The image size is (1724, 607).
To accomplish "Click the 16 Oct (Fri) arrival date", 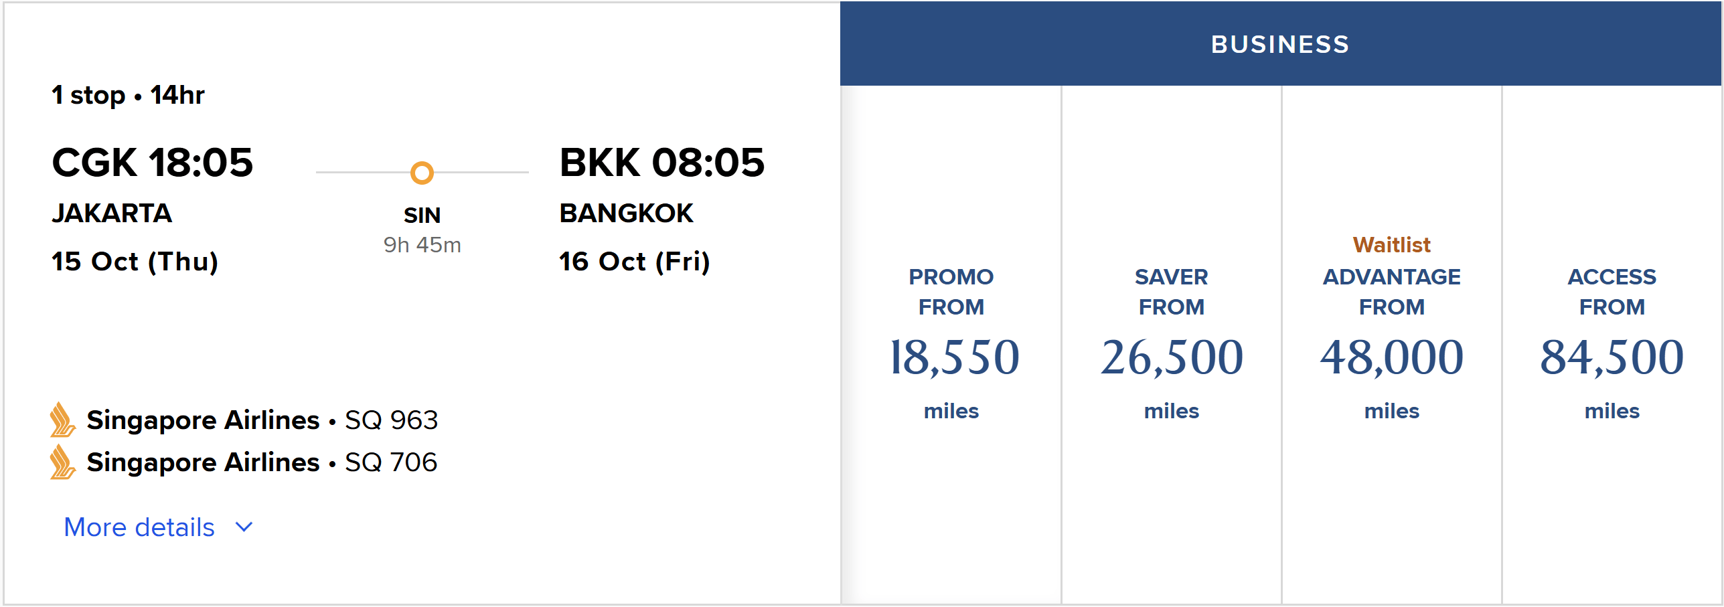I will pyautogui.click(x=635, y=262).
